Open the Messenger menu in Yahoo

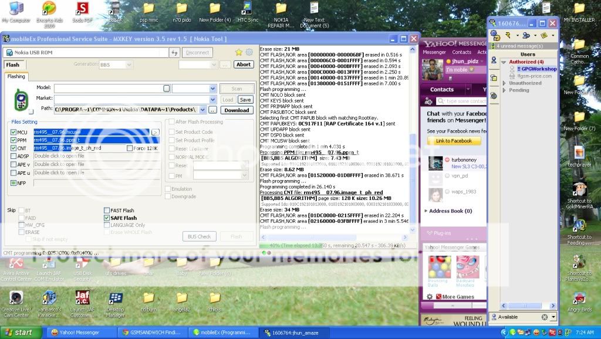(x=435, y=52)
